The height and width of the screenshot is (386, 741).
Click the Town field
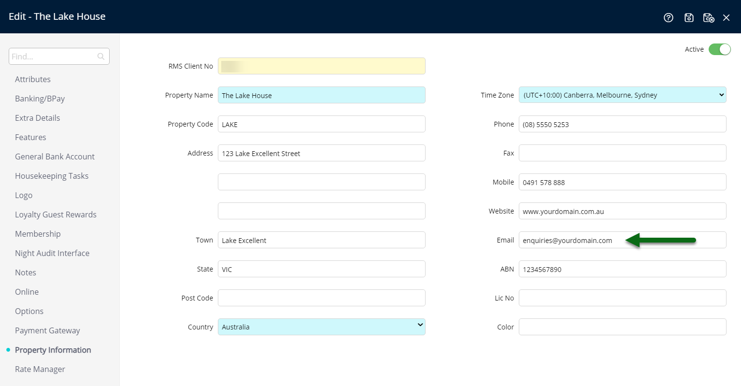322,240
